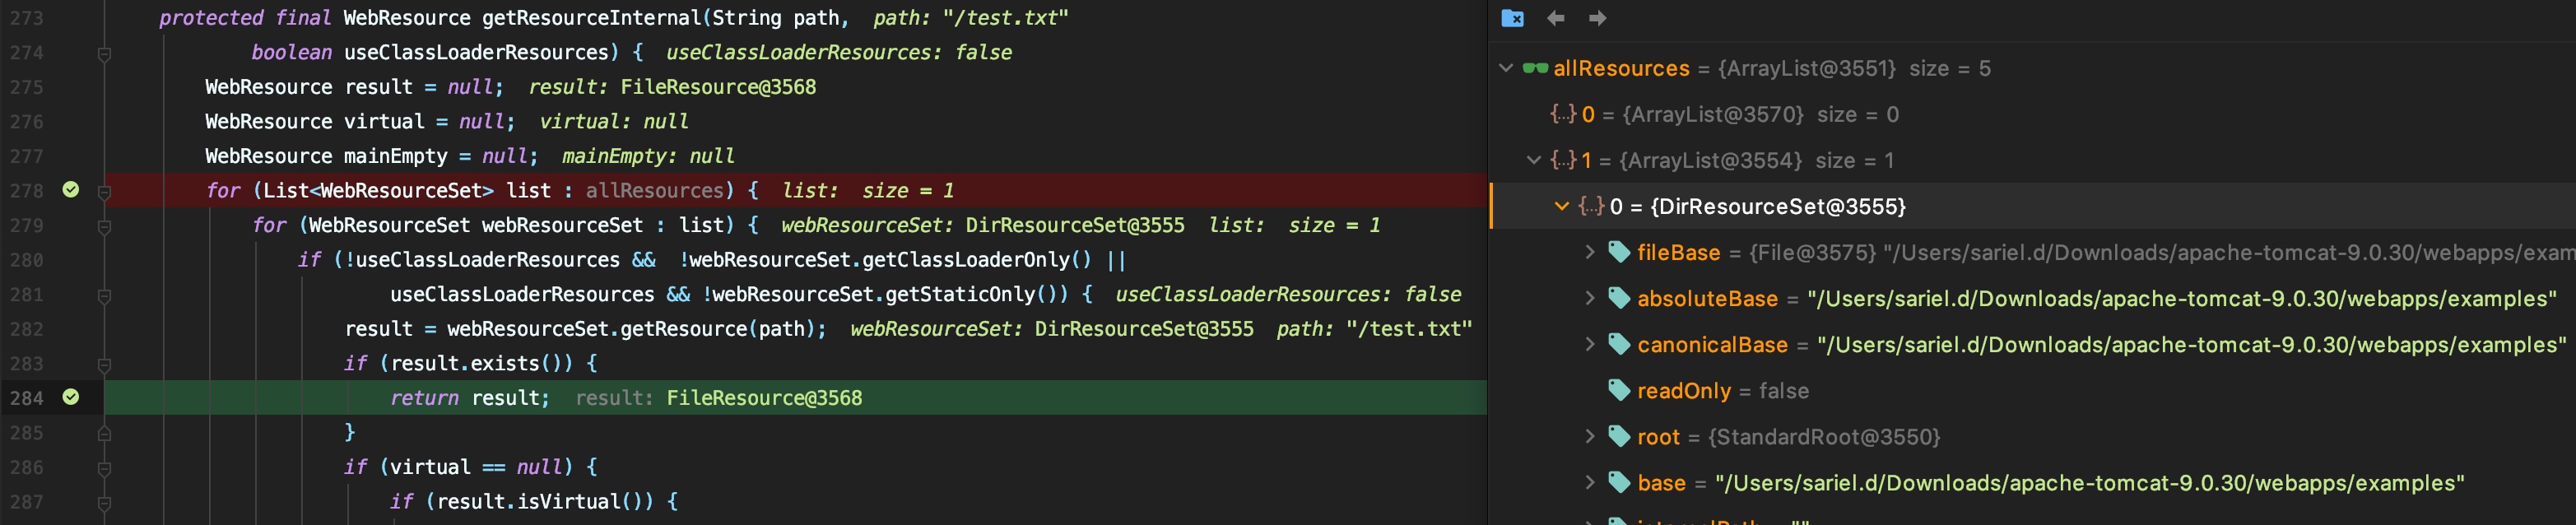Click the tag icon next to absoluteBase
Screen dimensions: 2576x525
1619,298
